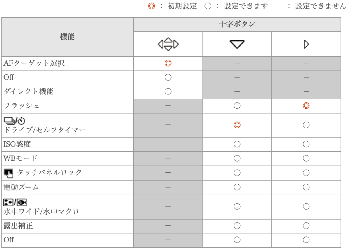Screen dimensions: 349x248
Task: Click the 機能 header cell
Action: [x=67, y=37]
